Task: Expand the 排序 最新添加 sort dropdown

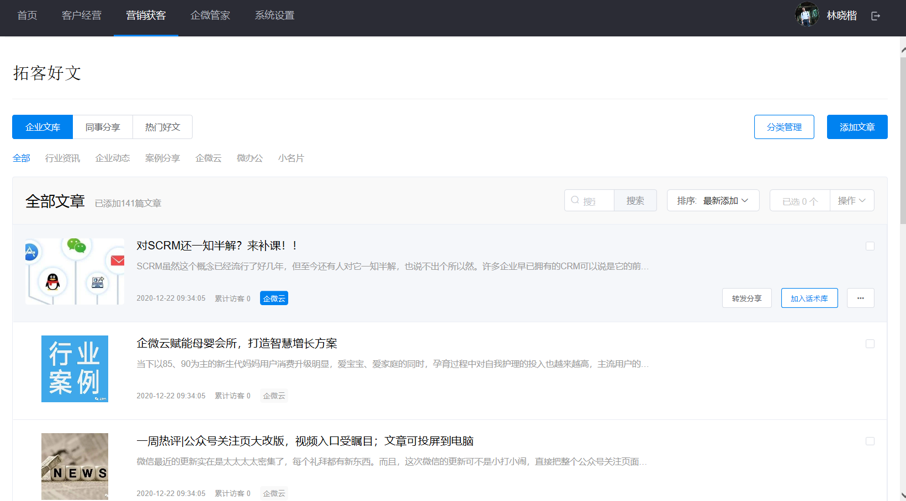Action: (x=713, y=200)
